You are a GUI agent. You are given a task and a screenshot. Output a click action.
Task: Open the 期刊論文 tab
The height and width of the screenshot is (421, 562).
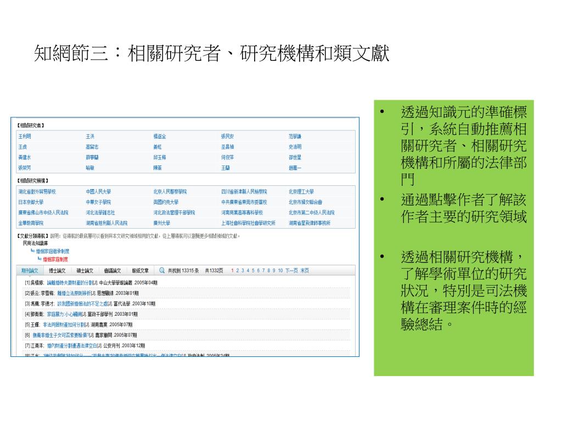30,271
